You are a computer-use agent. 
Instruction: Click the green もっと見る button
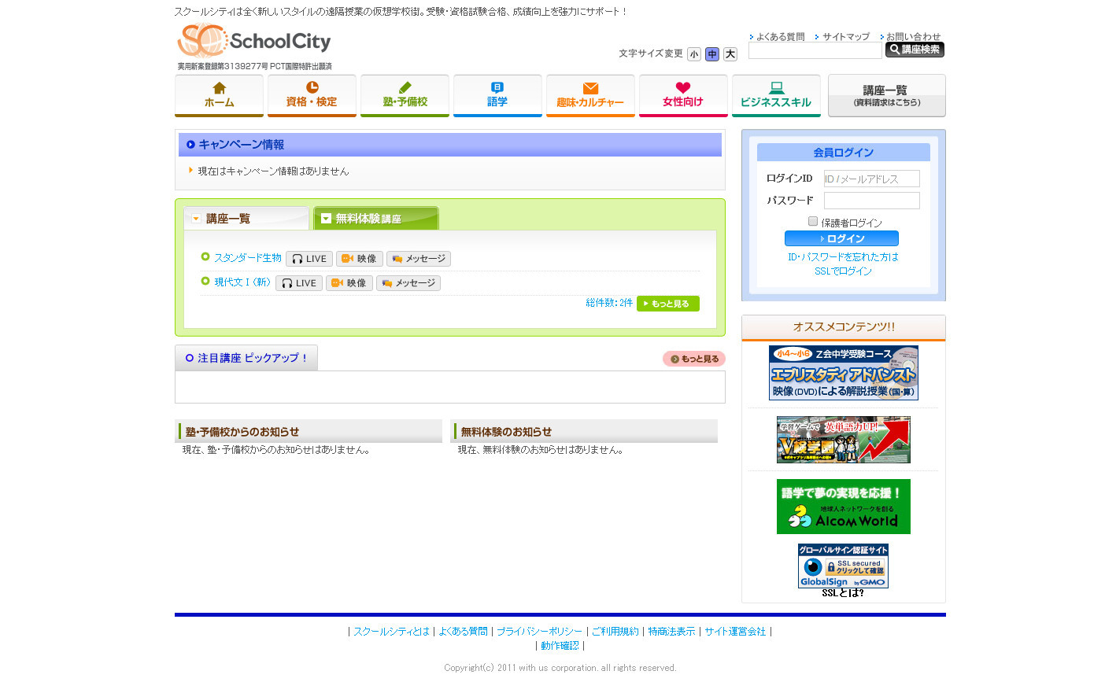point(667,304)
